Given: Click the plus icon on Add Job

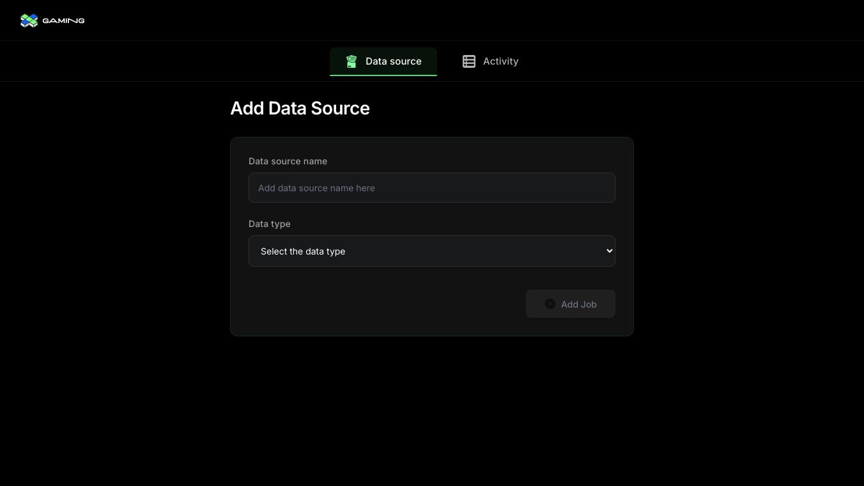Looking at the screenshot, I should [550, 304].
